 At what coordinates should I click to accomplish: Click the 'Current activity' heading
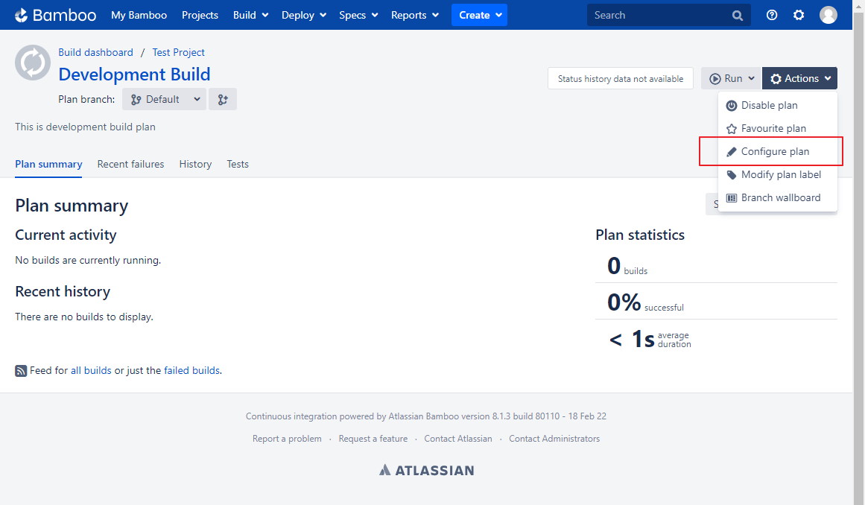pyautogui.click(x=66, y=235)
